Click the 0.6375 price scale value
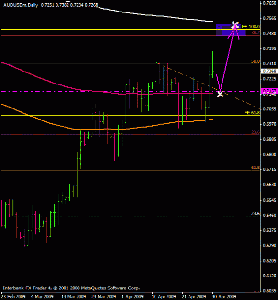Screen dimensions: 278x300 click(269, 230)
